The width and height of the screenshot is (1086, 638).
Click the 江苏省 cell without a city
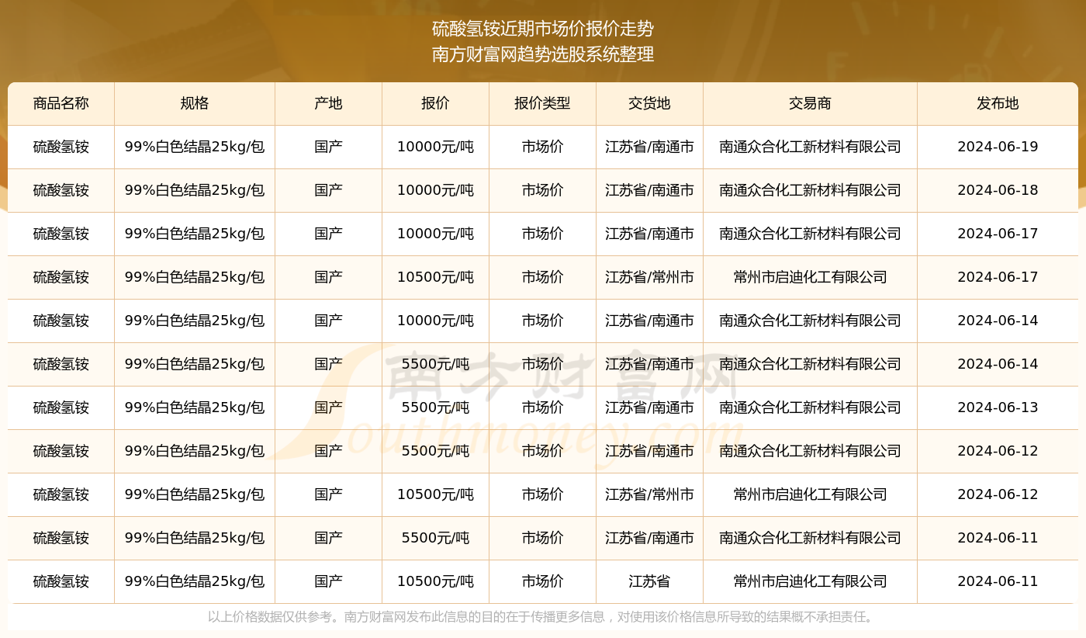pos(649,581)
